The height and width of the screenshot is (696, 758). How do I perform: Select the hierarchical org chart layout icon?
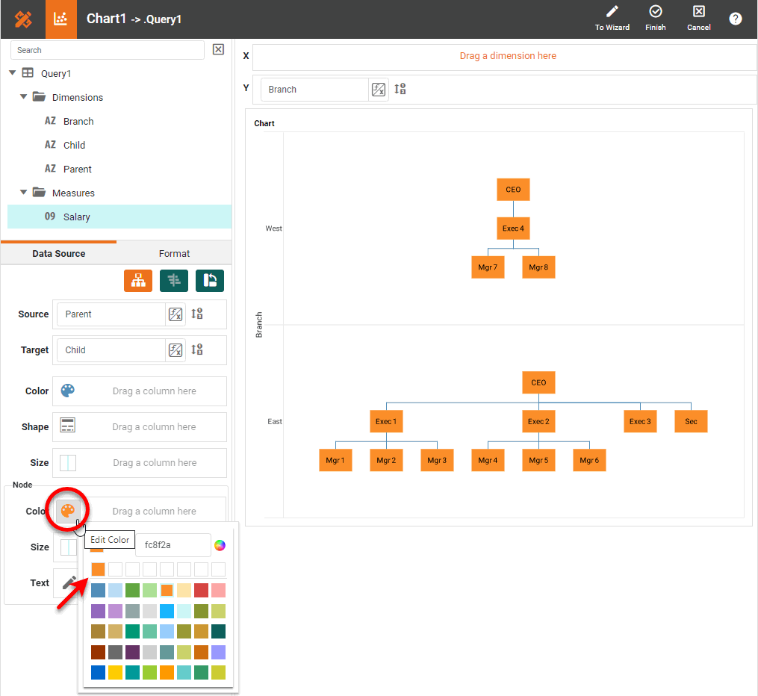point(138,280)
